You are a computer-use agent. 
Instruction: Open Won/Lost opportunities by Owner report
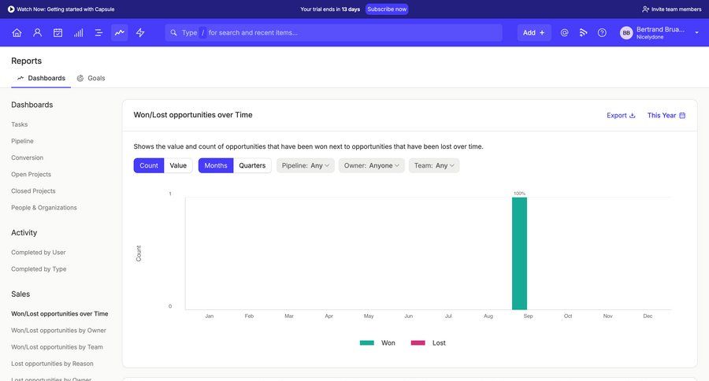point(58,331)
